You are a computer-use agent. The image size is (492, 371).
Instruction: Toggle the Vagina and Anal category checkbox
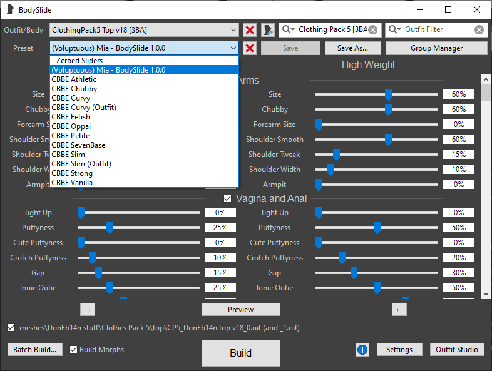[227, 199]
